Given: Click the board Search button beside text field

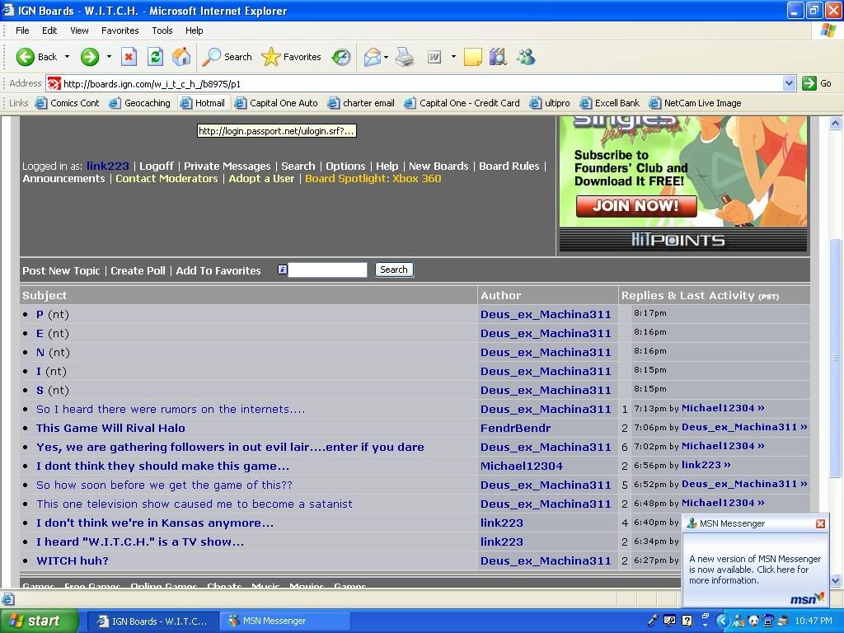Looking at the screenshot, I should click(x=393, y=270).
